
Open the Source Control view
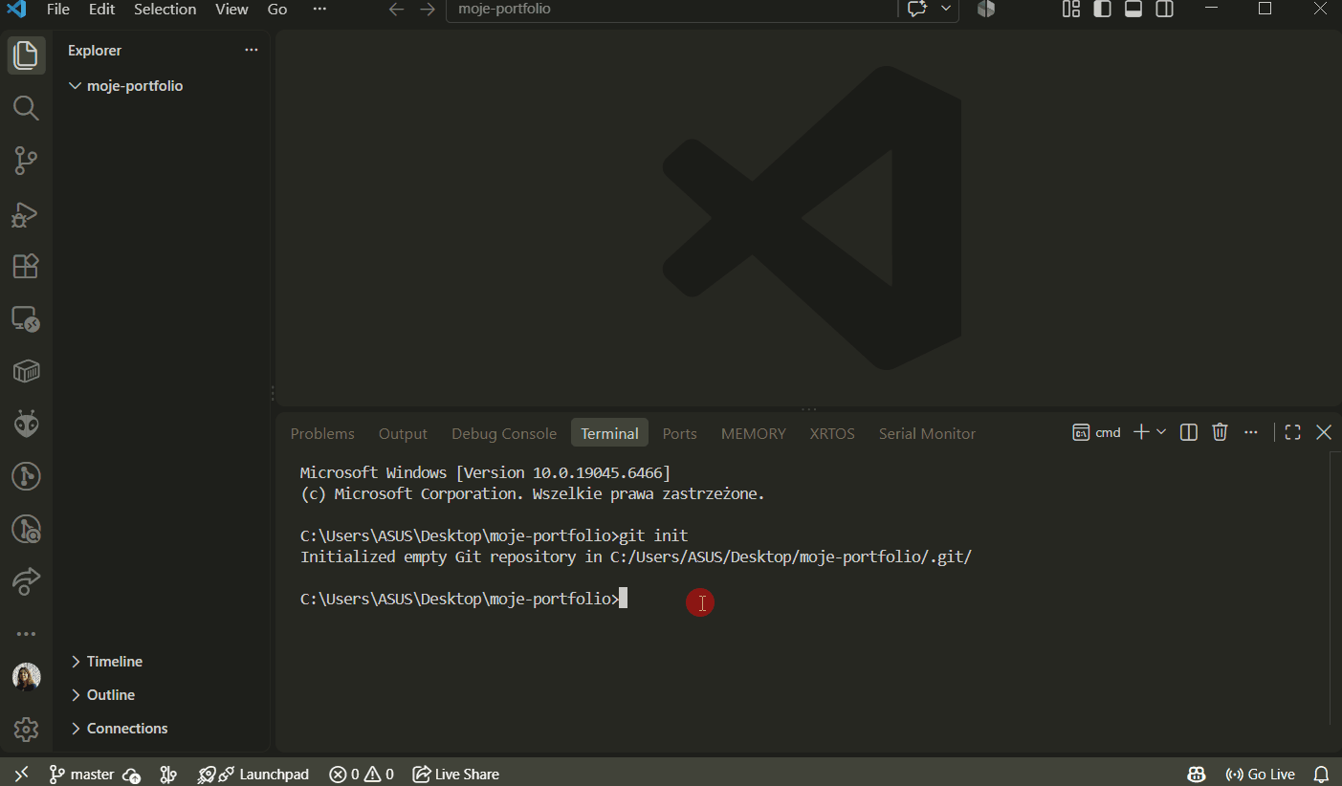(x=26, y=161)
